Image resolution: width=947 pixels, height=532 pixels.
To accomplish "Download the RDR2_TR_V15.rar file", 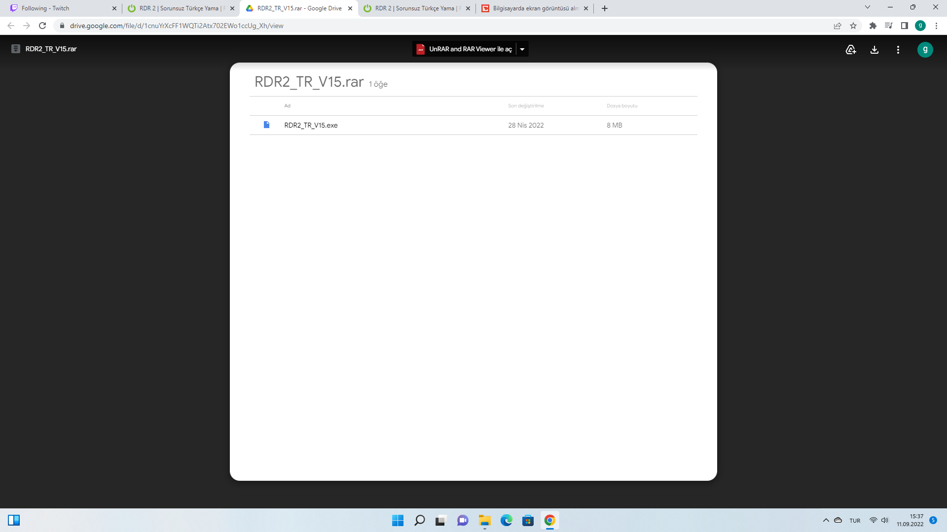I will coord(874,49).
